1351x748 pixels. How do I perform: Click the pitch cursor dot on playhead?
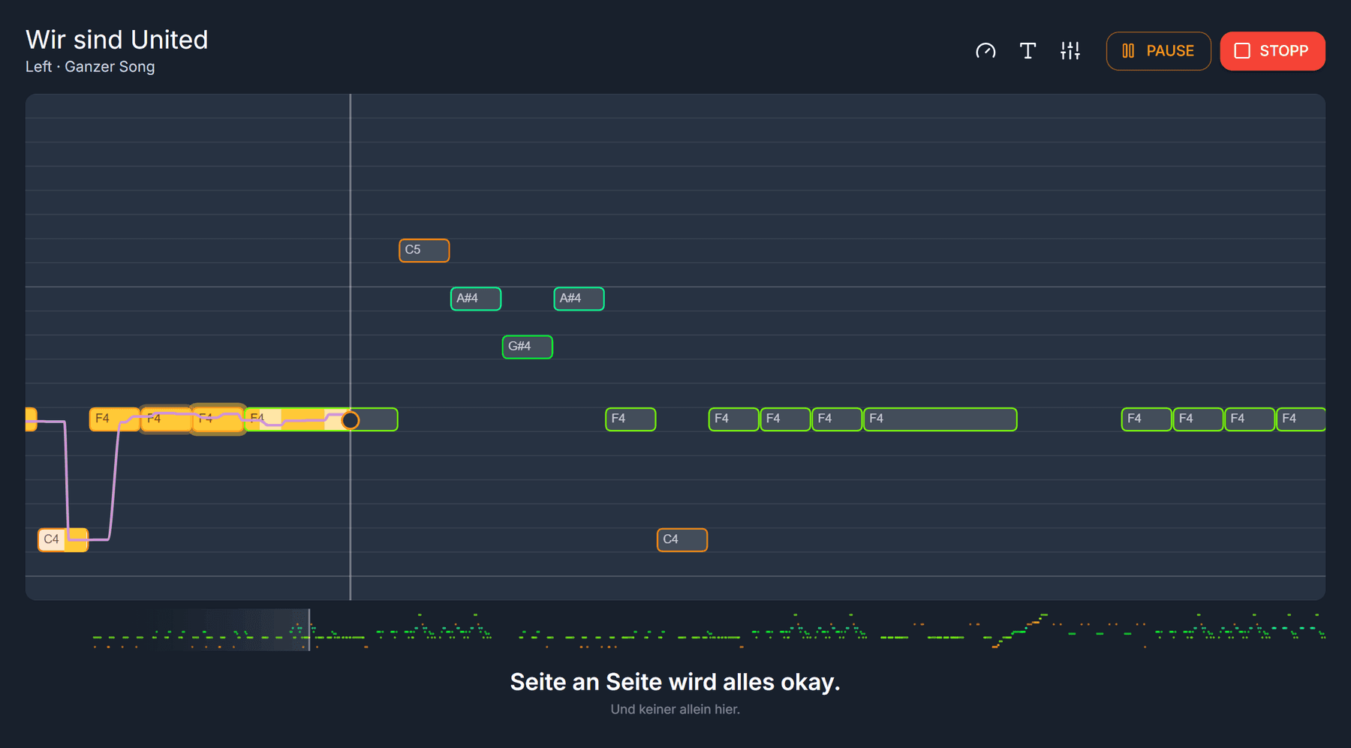click(x=351, y=420)
